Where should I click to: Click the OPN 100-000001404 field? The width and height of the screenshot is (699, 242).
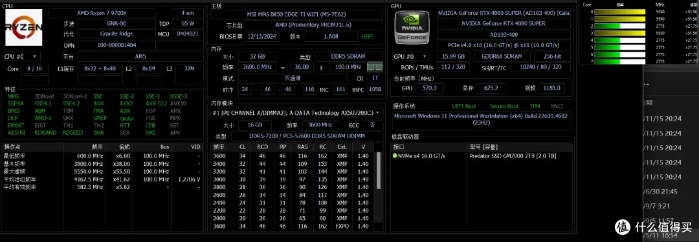(116, 45)
